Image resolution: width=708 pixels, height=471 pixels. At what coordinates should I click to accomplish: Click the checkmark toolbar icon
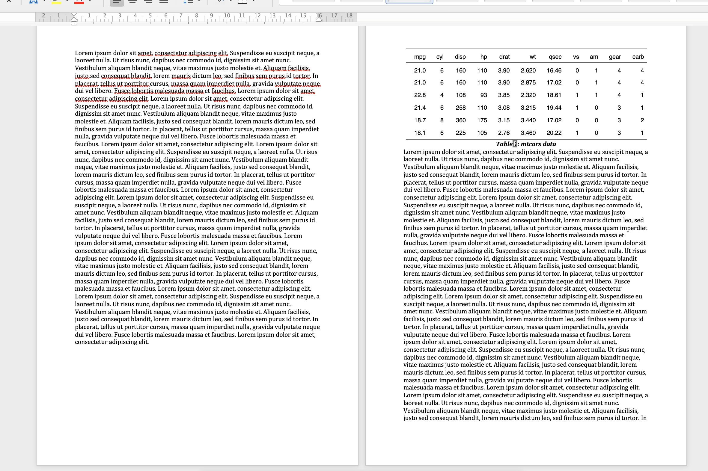click(219, 1)
